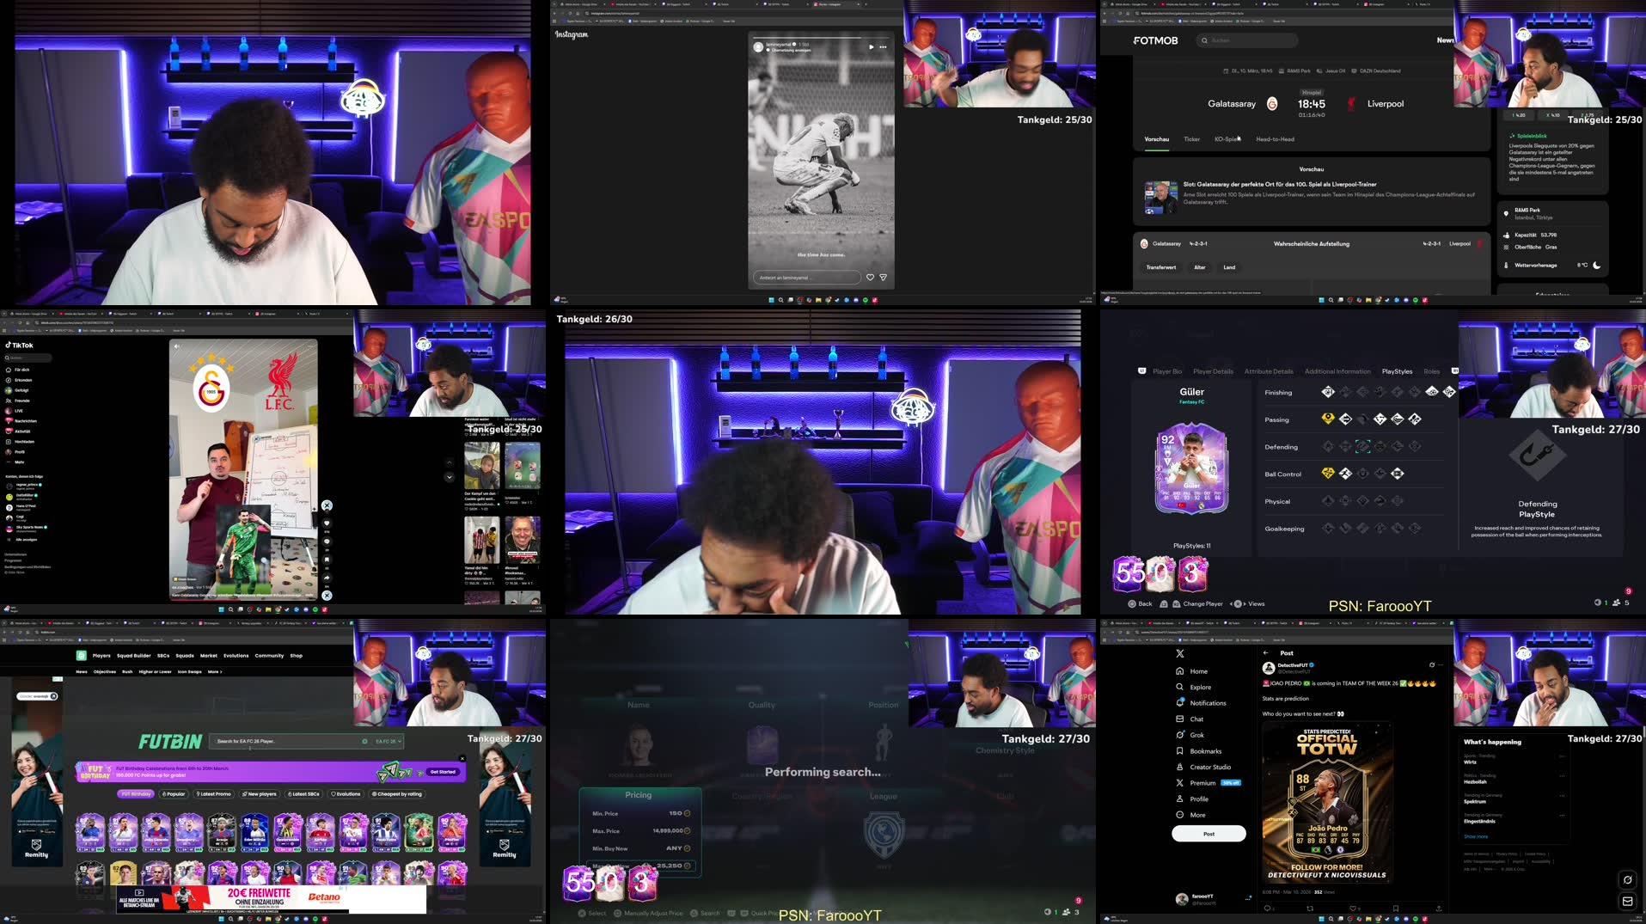1646x924 pixels.
Task: Open Bookmarks from the X sidebar
Action: click(x=1181, y=750)
